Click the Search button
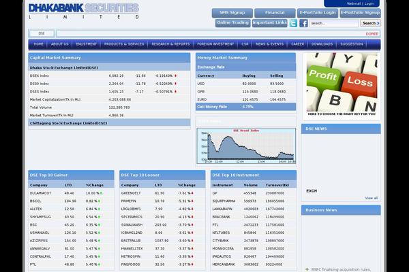The width and height of the screenshot is (409, 272). (x=370, y=23)
